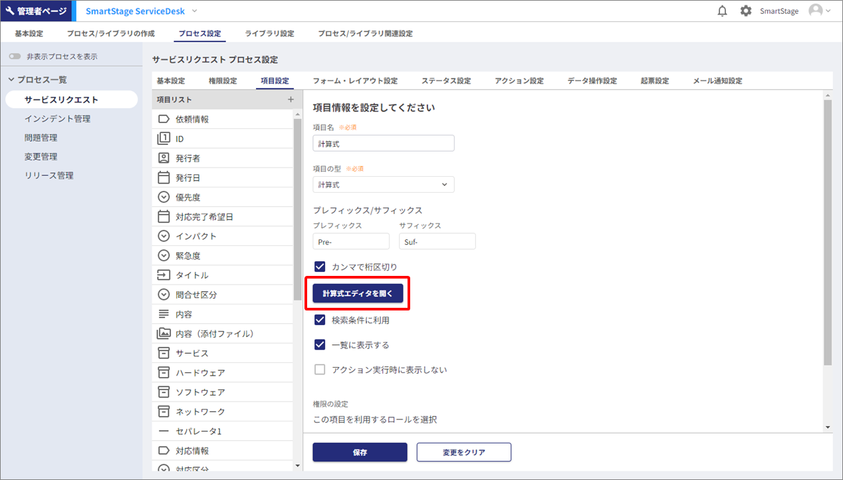Click the user avatar icon
Viewport: 843px width, 480px height.
pos(815,11)
